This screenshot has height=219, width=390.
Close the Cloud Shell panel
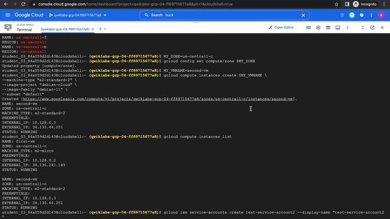(382, 27)
